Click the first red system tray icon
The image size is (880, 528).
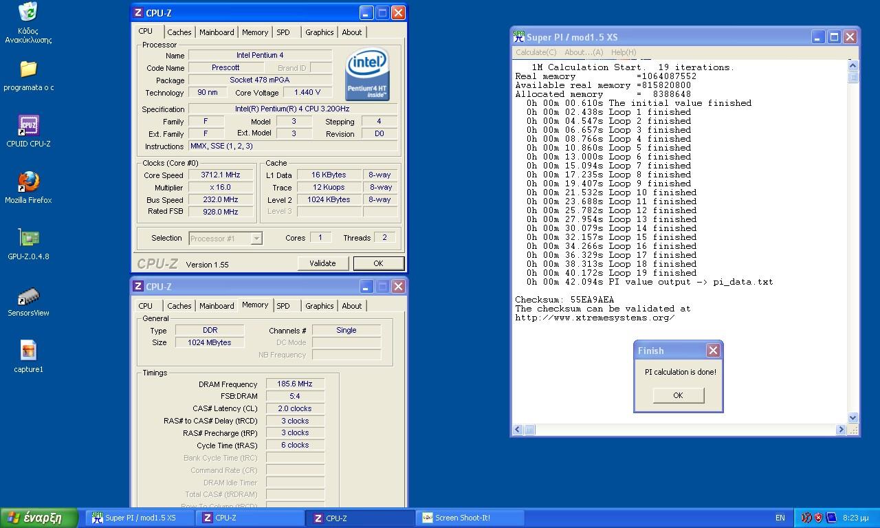pyautogui.click(x=806, y=518)
